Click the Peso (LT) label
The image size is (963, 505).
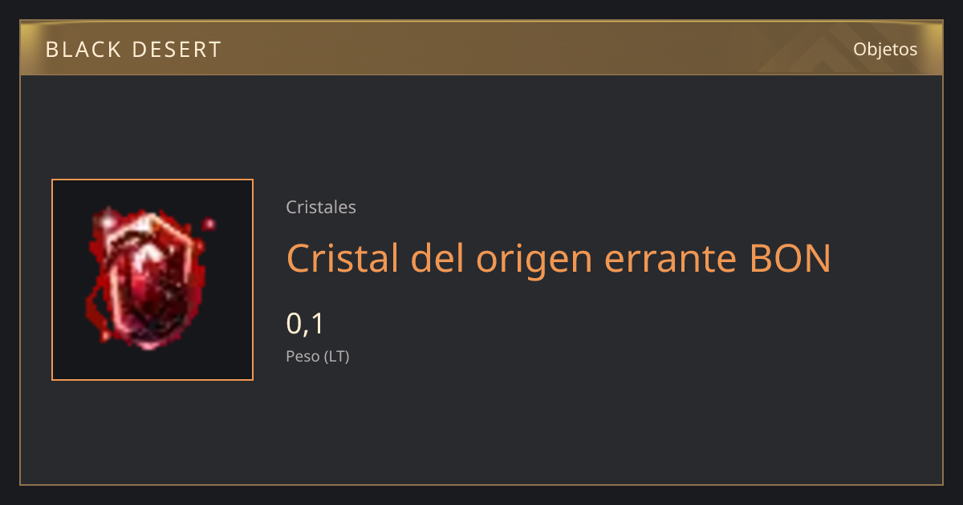(x=318, y=357)
